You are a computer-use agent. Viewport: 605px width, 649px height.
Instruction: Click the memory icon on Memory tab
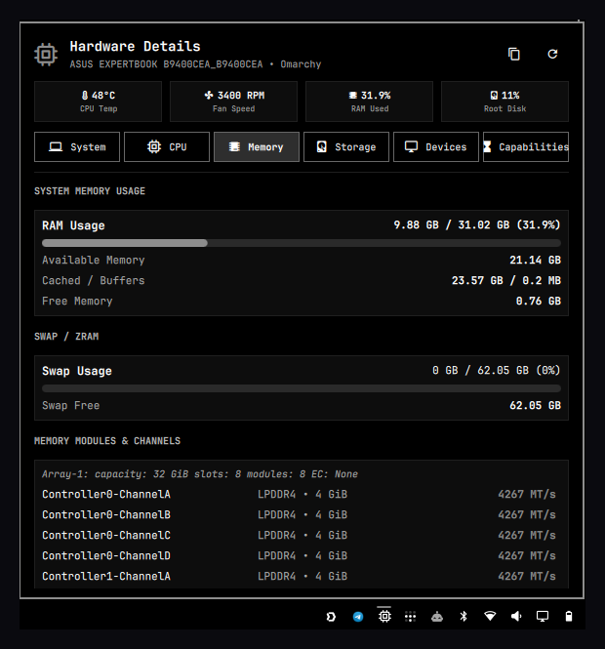(234, 147)
